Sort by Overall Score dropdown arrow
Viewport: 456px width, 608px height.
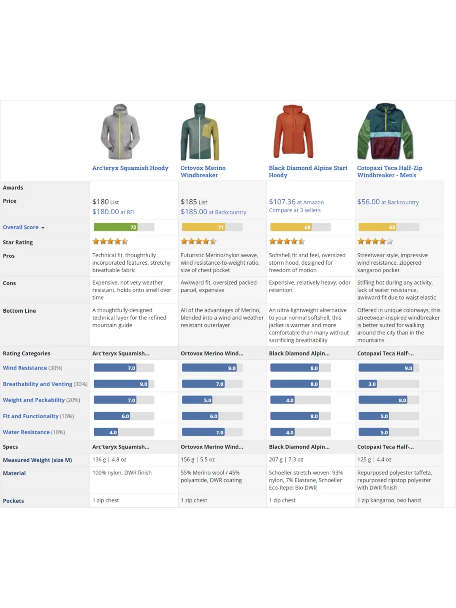click(x=43, y=228)
